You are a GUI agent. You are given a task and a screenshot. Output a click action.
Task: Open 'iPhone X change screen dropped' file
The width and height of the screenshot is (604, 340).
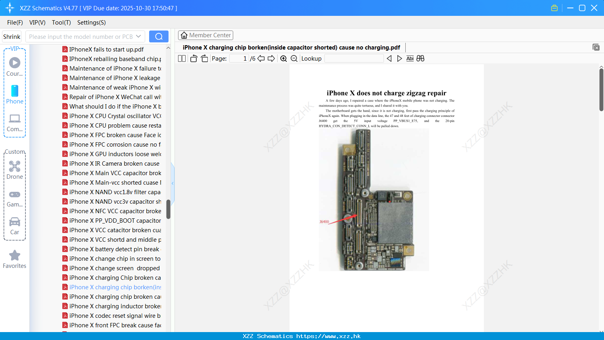pyautogui.click(x=111, y=268)
